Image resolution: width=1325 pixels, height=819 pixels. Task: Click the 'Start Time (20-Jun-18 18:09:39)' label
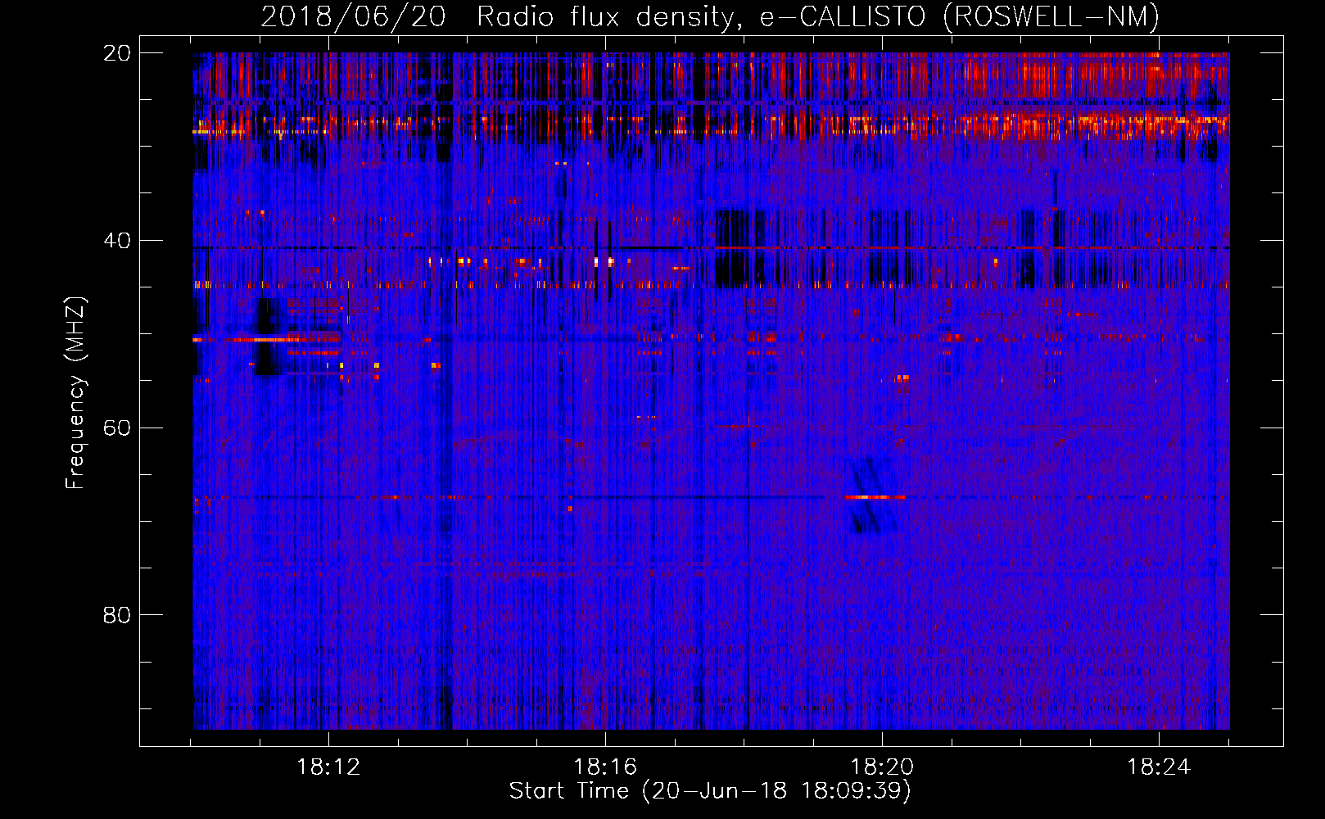tap(710, 791)
